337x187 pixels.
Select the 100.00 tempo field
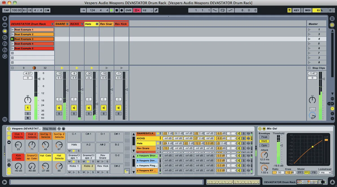point(17,10)
